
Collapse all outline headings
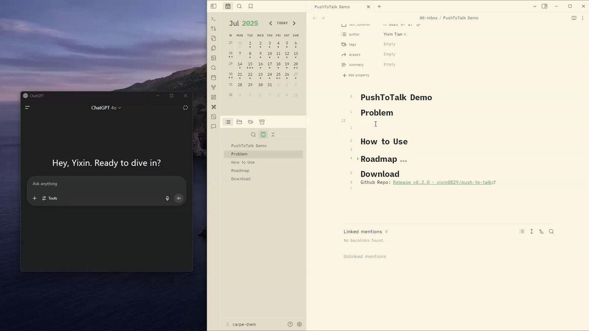tap(273, 135)
